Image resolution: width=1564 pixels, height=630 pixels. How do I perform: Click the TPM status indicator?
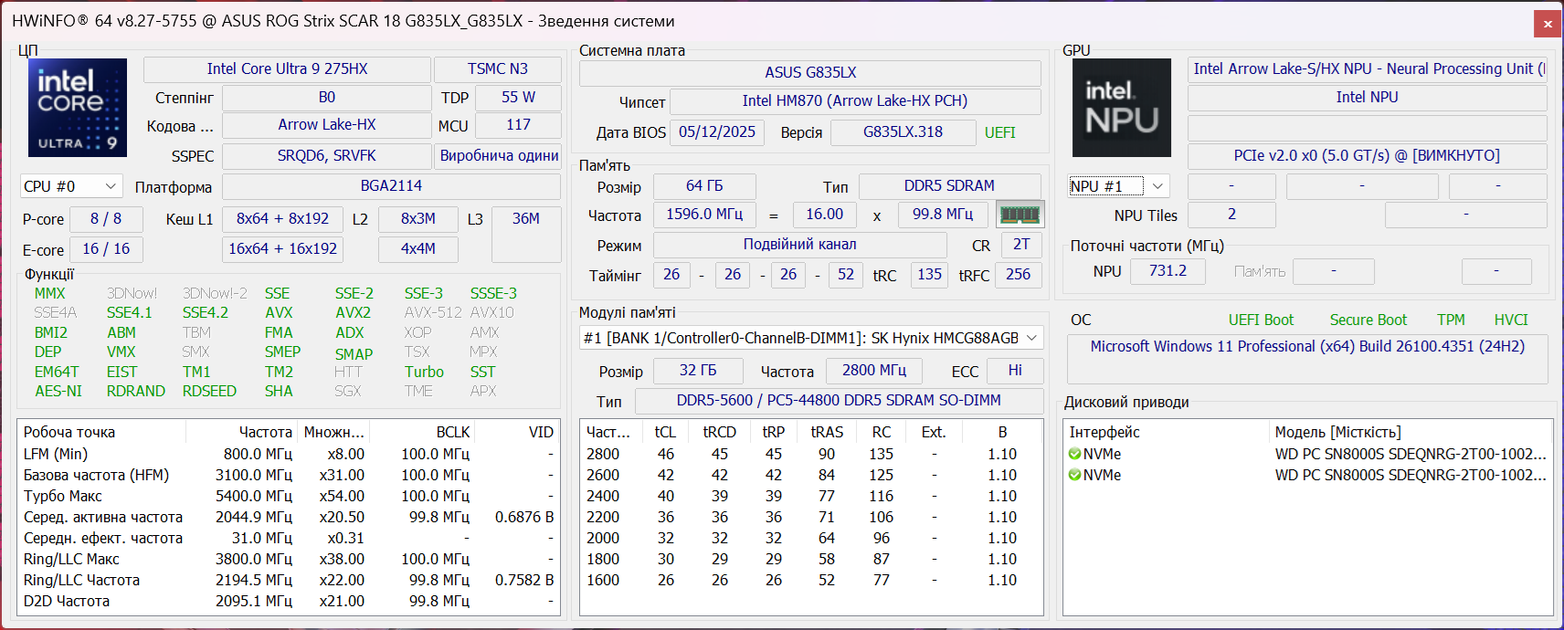(x=1451, y=320)
